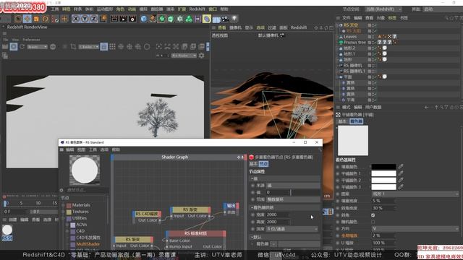Select the MultiShader node entry
This screenshot has width=463, height=260.
[x=88, y=244]
